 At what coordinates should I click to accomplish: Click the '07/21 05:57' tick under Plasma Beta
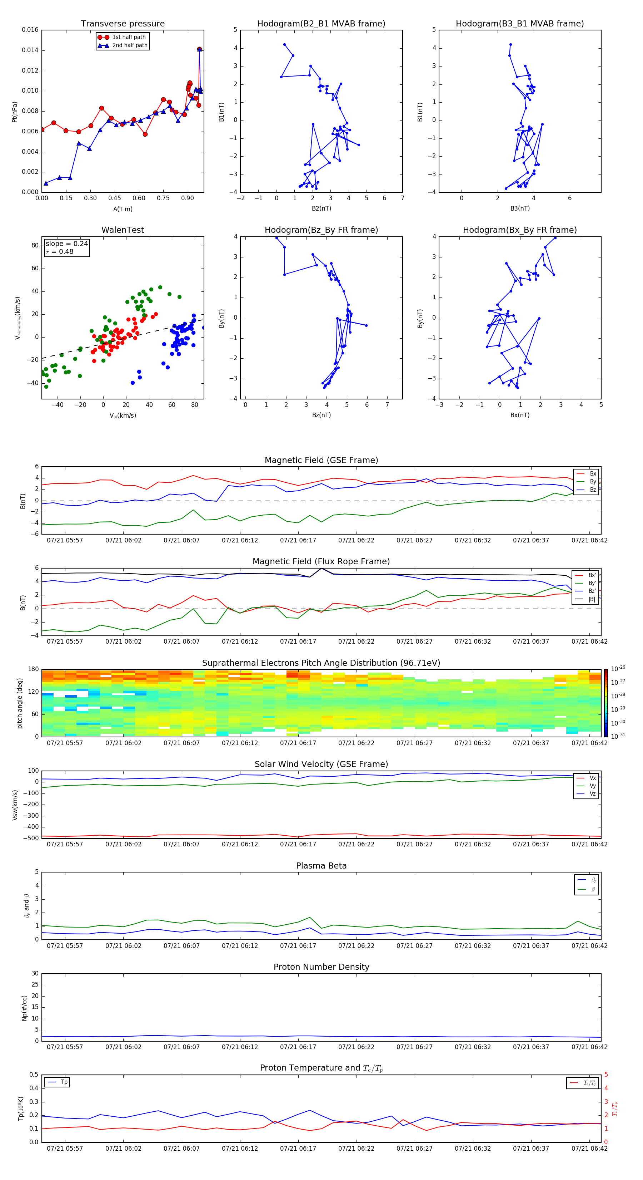(65, 946)
